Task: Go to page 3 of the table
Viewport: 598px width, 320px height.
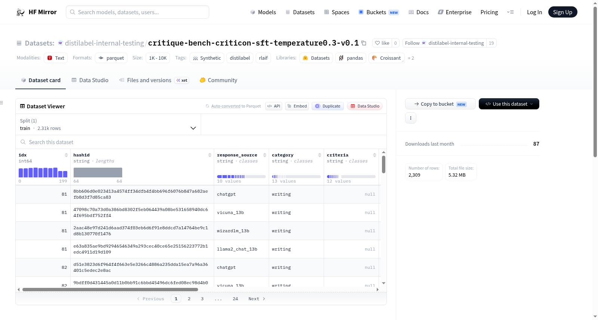Action: click(202, 299)
